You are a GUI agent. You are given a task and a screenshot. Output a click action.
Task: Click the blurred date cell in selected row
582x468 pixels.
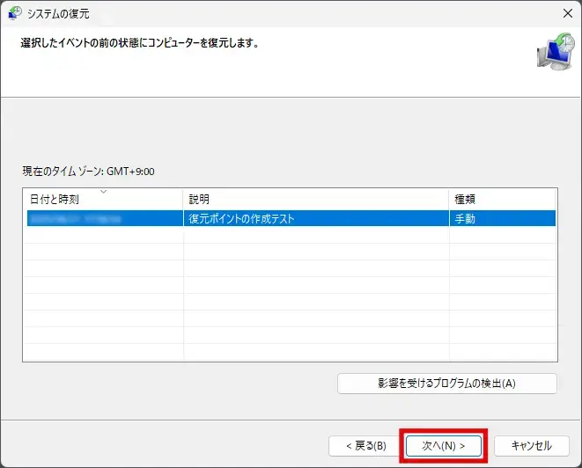[105, 218]
